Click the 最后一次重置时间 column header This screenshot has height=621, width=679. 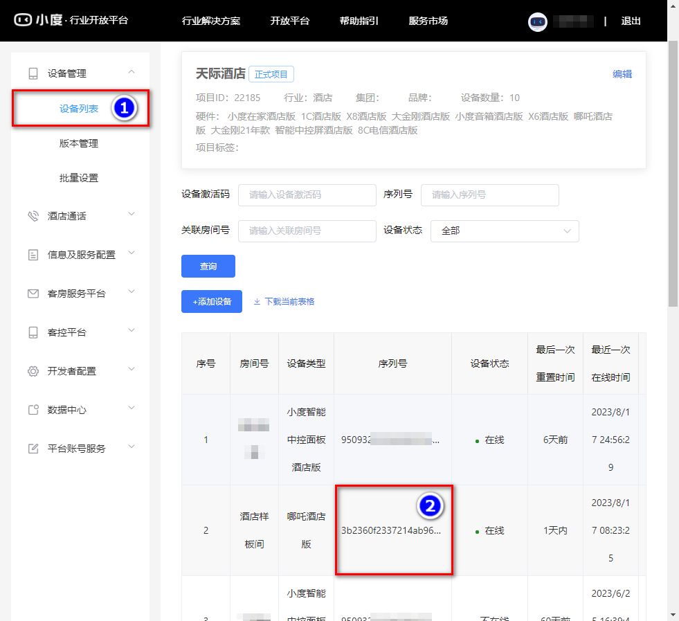click(x=556, y=363)
